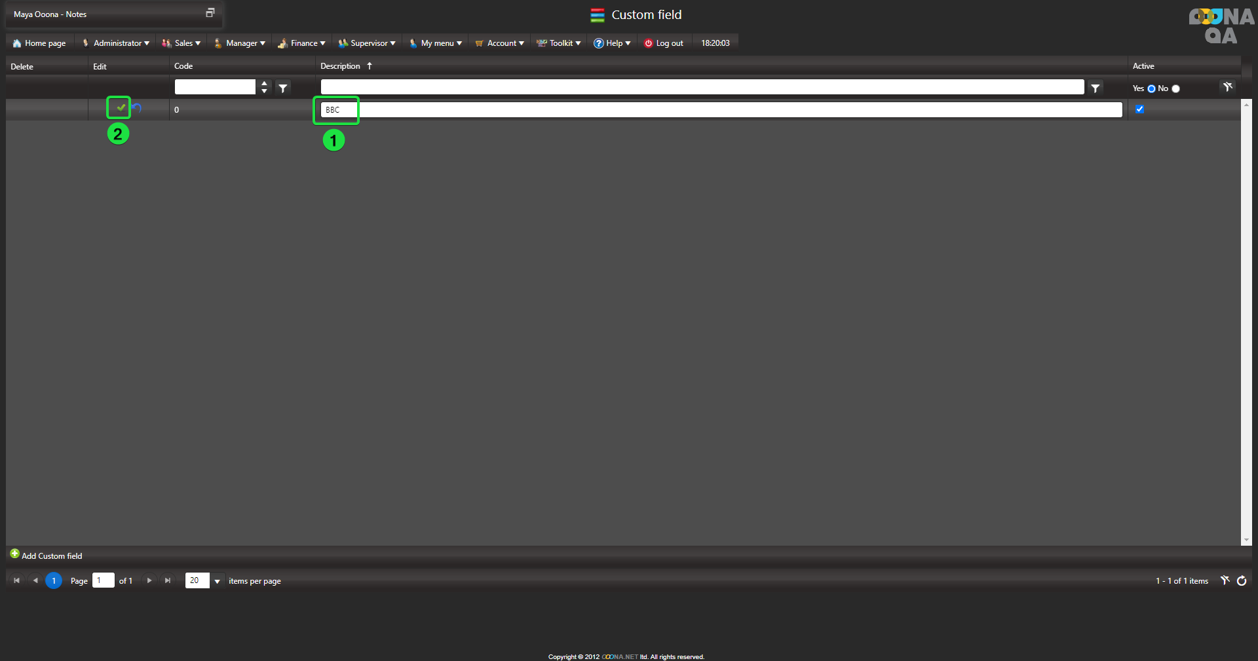Open the Supervisor menu
The width and height of the screenshot is (1258, 661).
coord(368,43)
